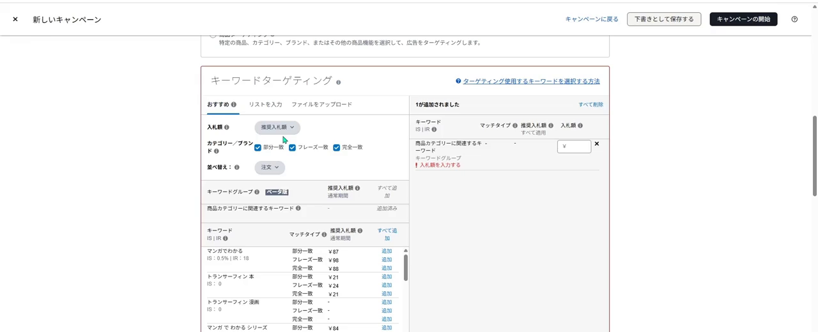Uncheck the 部分一致 checkbox

click(258, 147)
